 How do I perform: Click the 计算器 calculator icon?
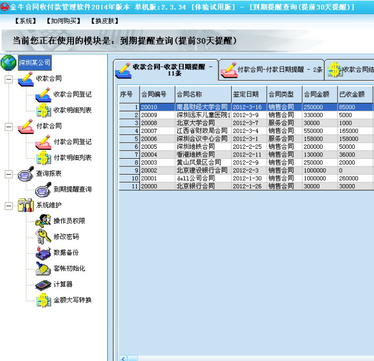click(x=44, y=284)
